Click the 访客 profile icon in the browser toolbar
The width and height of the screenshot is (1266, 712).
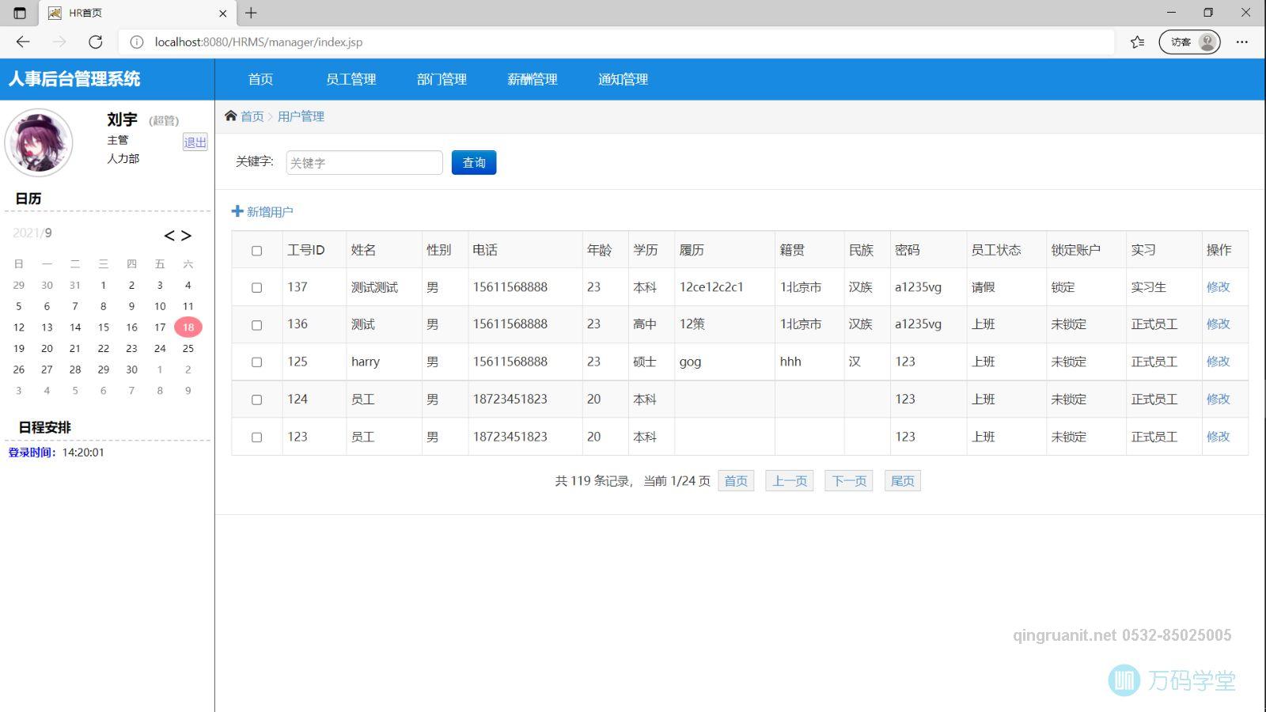coord(1206,42)
